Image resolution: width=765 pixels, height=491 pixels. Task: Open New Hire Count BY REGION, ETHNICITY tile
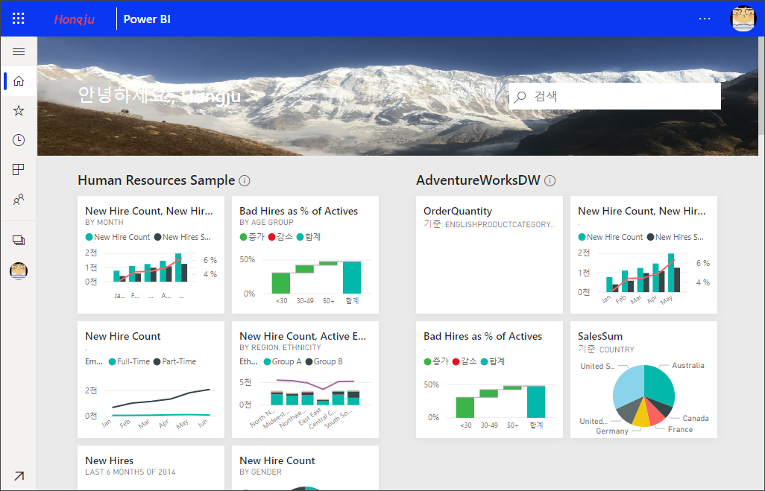click(x=305, y=379)
